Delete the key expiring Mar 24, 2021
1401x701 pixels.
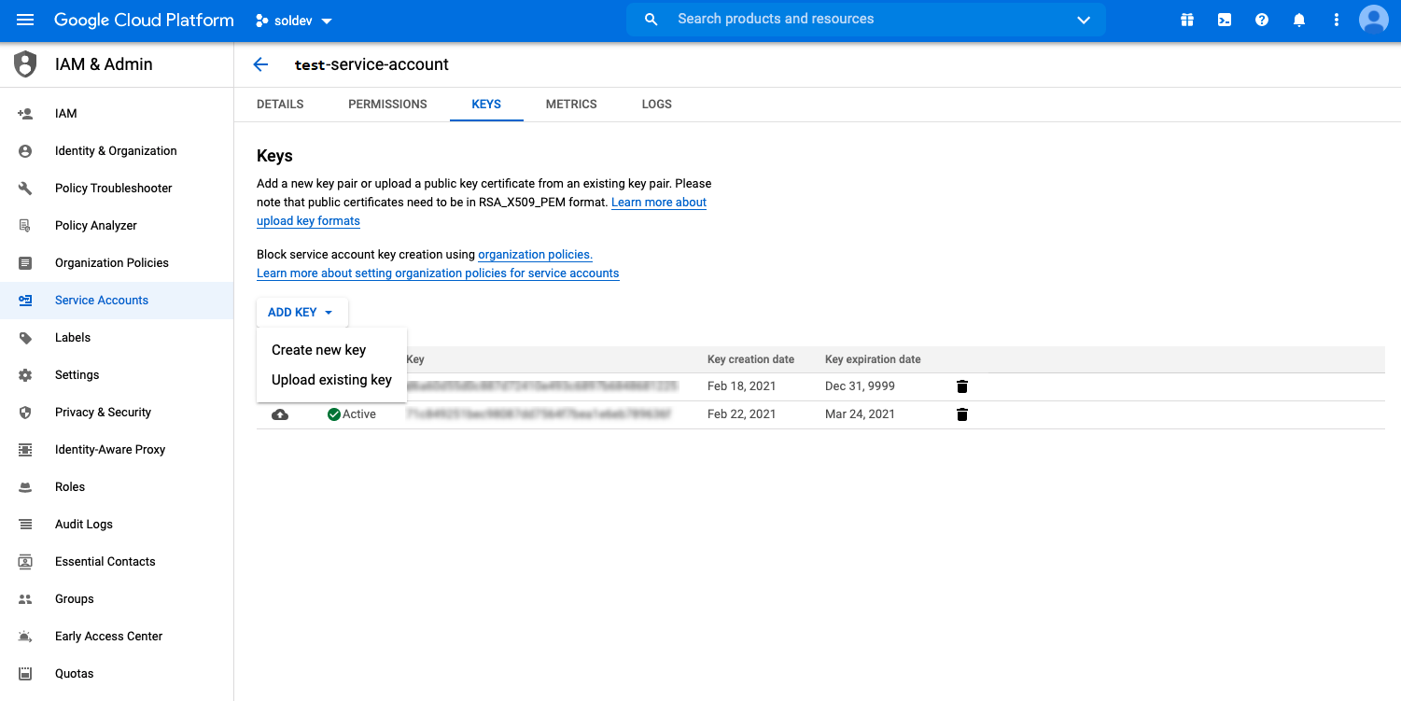962,414
